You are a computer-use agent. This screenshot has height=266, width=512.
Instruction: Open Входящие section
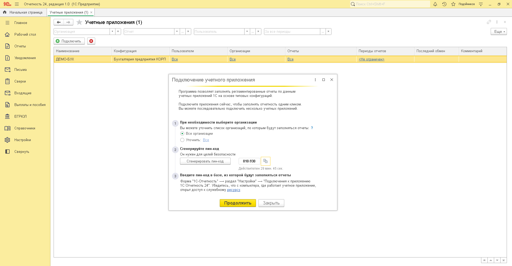point(23,93)
